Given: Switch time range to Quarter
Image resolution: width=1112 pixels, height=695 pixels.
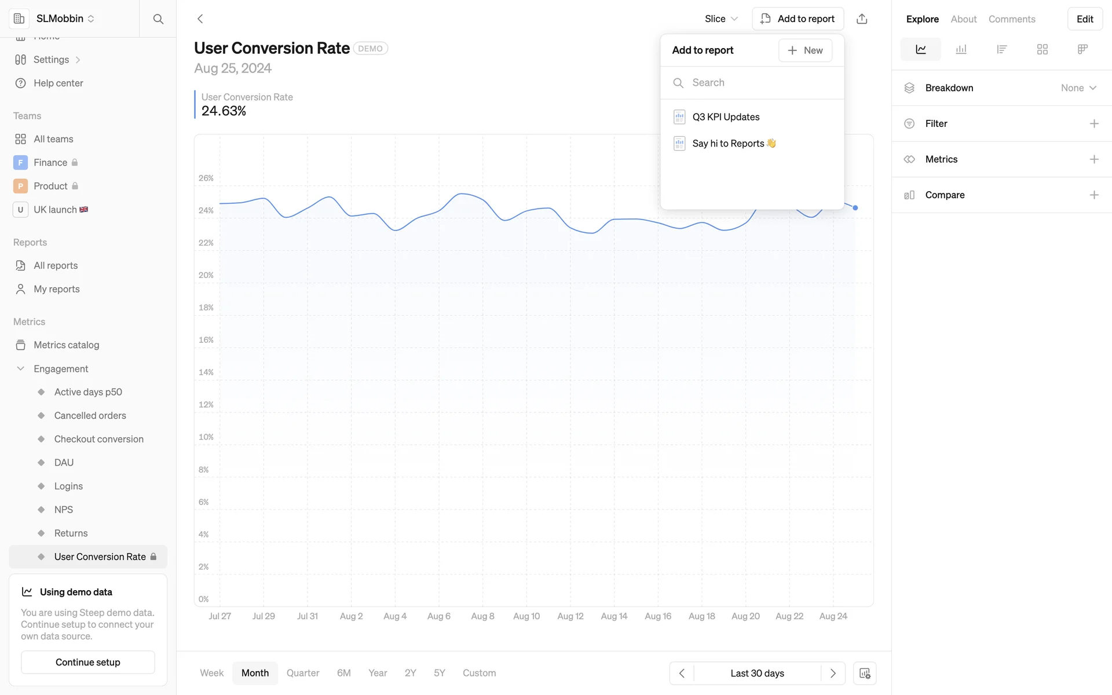Looking at the screenshot, I should pos(302,673).
